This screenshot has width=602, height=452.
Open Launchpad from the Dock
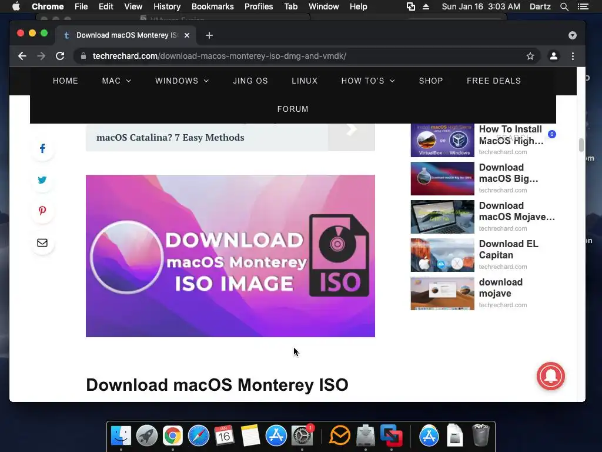click(146, 436)
